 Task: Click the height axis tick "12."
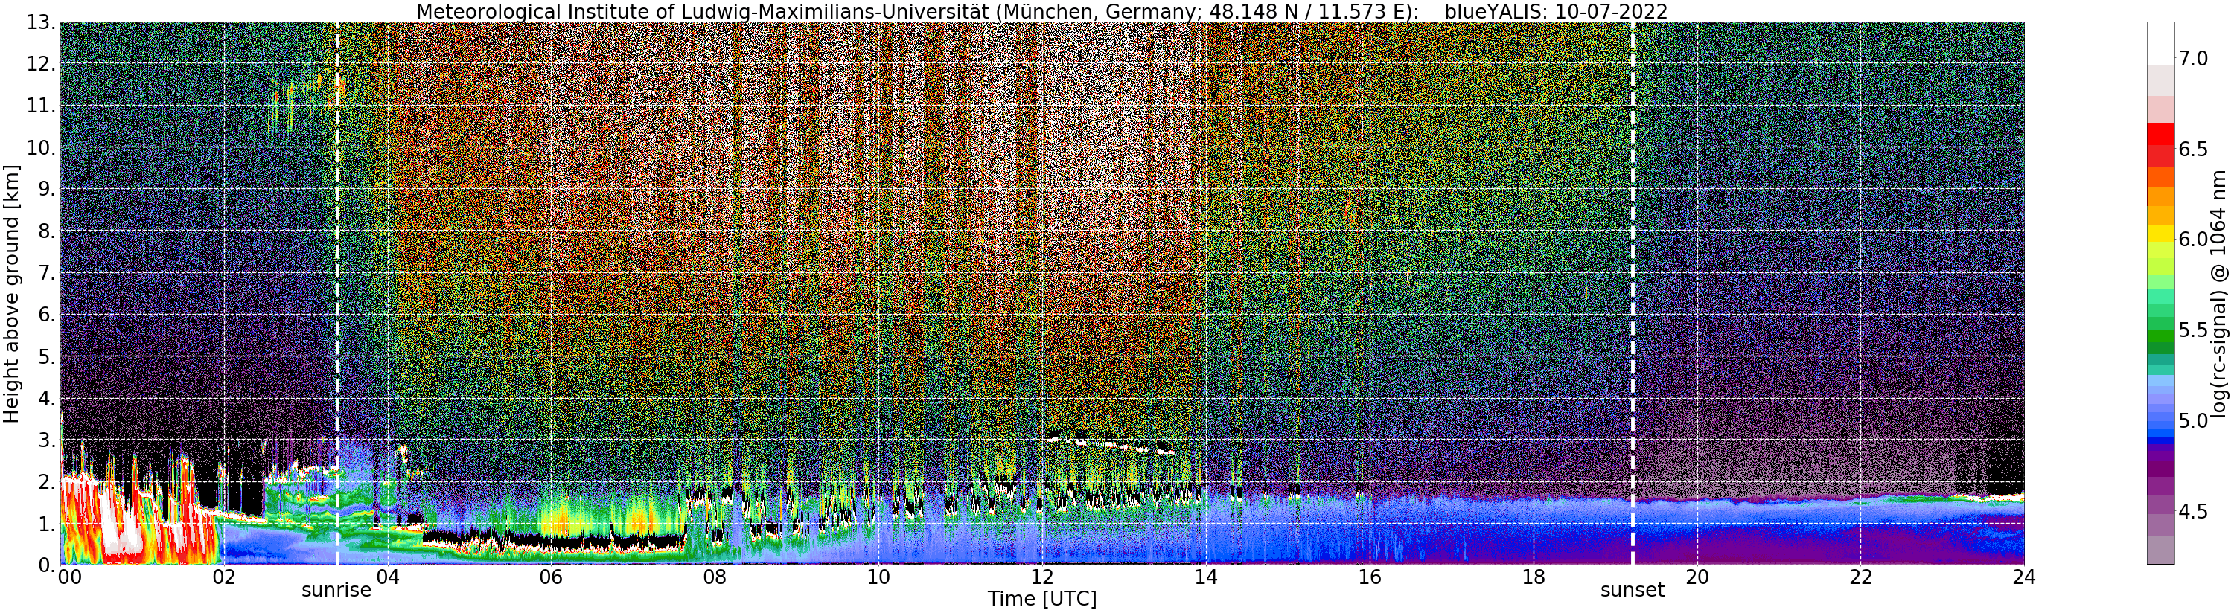[41, 64]
